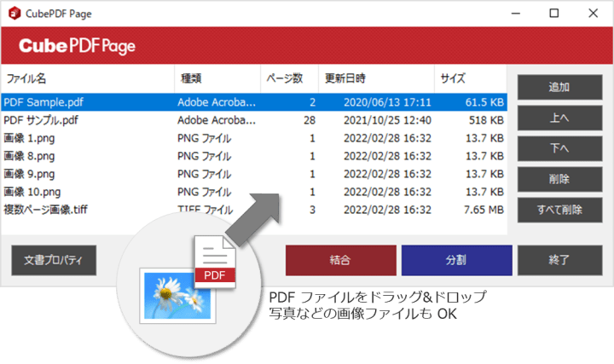Select the 画像 10.png file row

[254, 192]
